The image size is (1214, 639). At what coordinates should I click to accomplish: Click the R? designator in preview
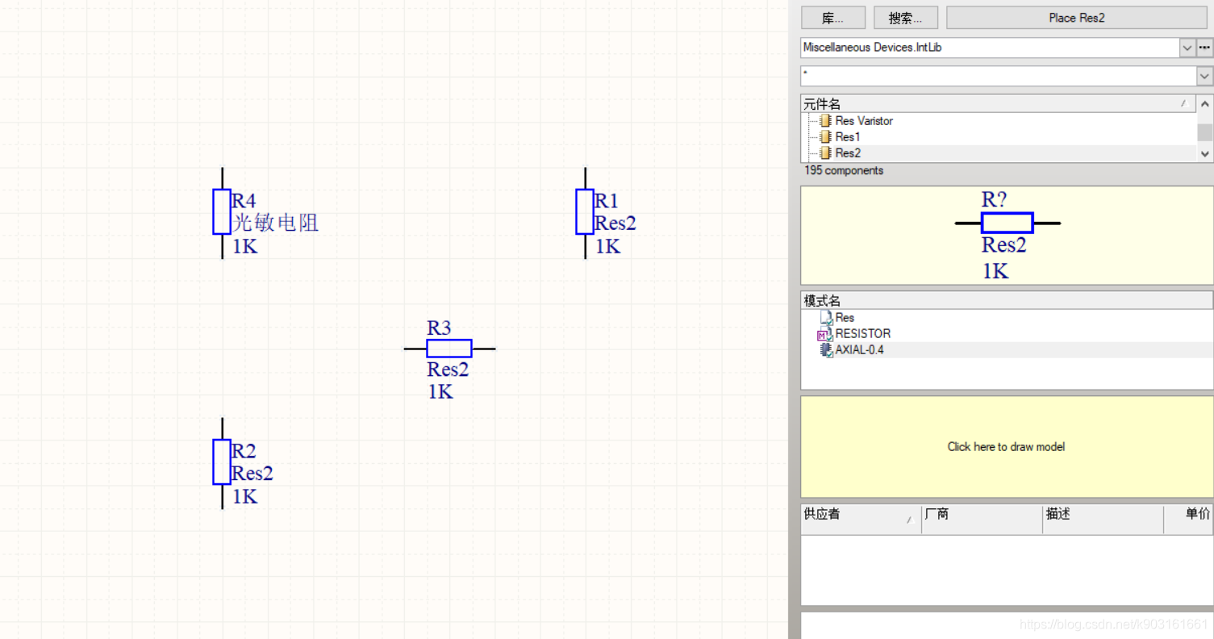994,199
